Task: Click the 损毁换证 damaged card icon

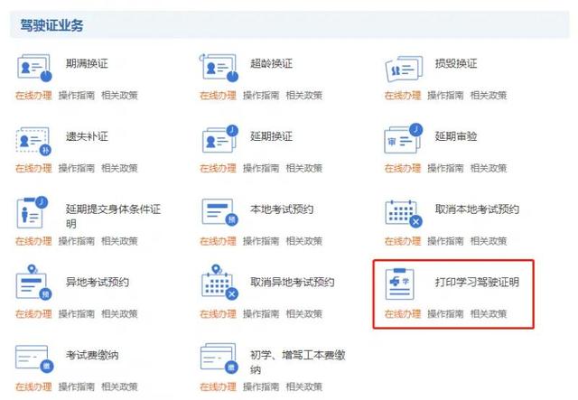Action: point(404,69)
